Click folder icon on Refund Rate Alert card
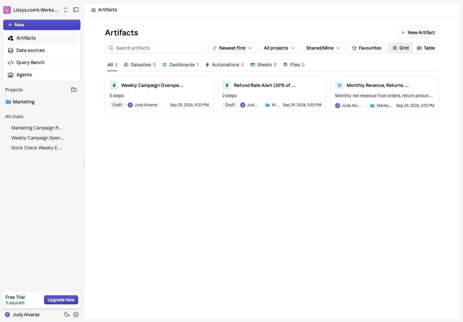Image resolution: width=463 pixels, height=322 pixels. point(268,105)
